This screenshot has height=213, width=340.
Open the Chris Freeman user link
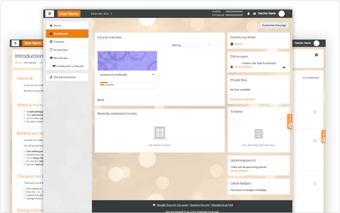tap(243, 67)
